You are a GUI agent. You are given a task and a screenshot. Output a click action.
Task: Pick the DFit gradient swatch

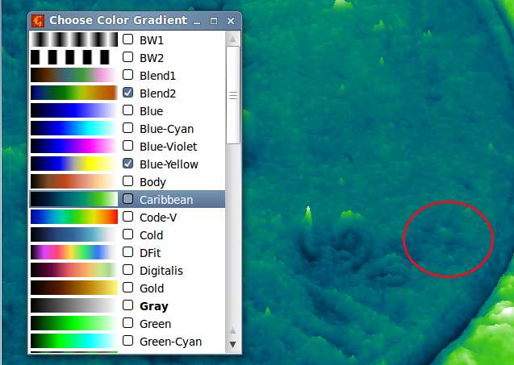(x=74, y=252)
